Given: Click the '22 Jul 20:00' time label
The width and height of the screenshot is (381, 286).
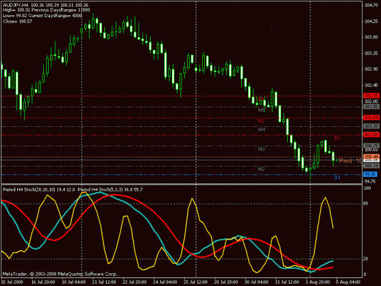Looking at the screenshot, I should (x=134, y=282).
